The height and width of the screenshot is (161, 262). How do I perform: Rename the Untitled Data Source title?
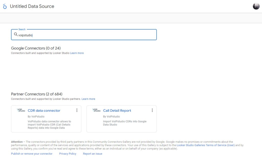[32, 6]
